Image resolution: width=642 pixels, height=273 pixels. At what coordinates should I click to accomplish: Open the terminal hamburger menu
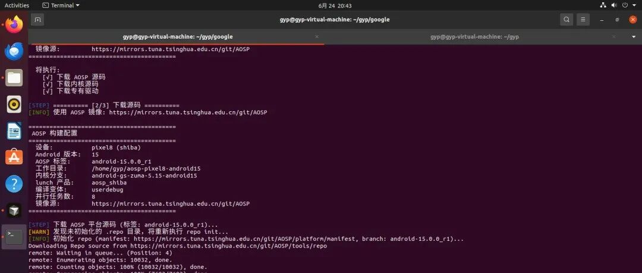(x=583, y=19)
